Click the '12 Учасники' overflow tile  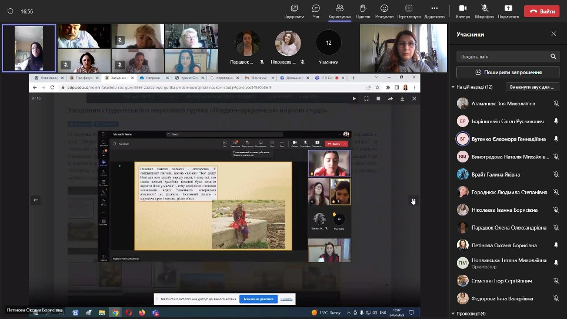tap(328, 48)
